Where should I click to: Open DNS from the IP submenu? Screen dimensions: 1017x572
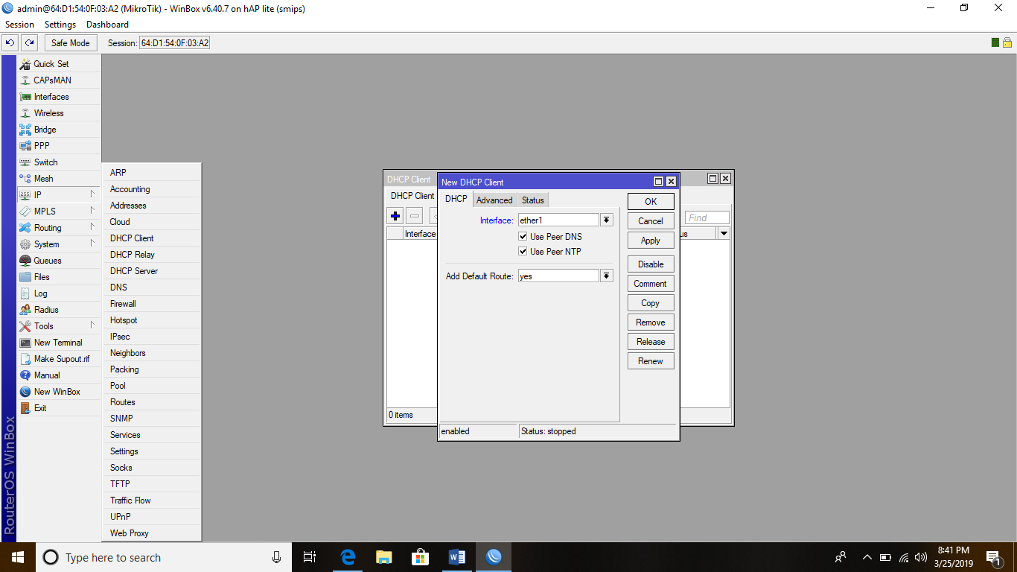(151, 287)
